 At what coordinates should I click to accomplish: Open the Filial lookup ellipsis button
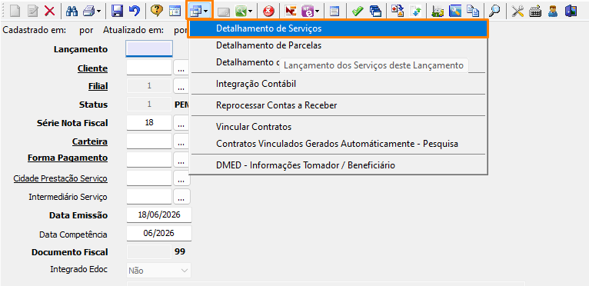181,87
